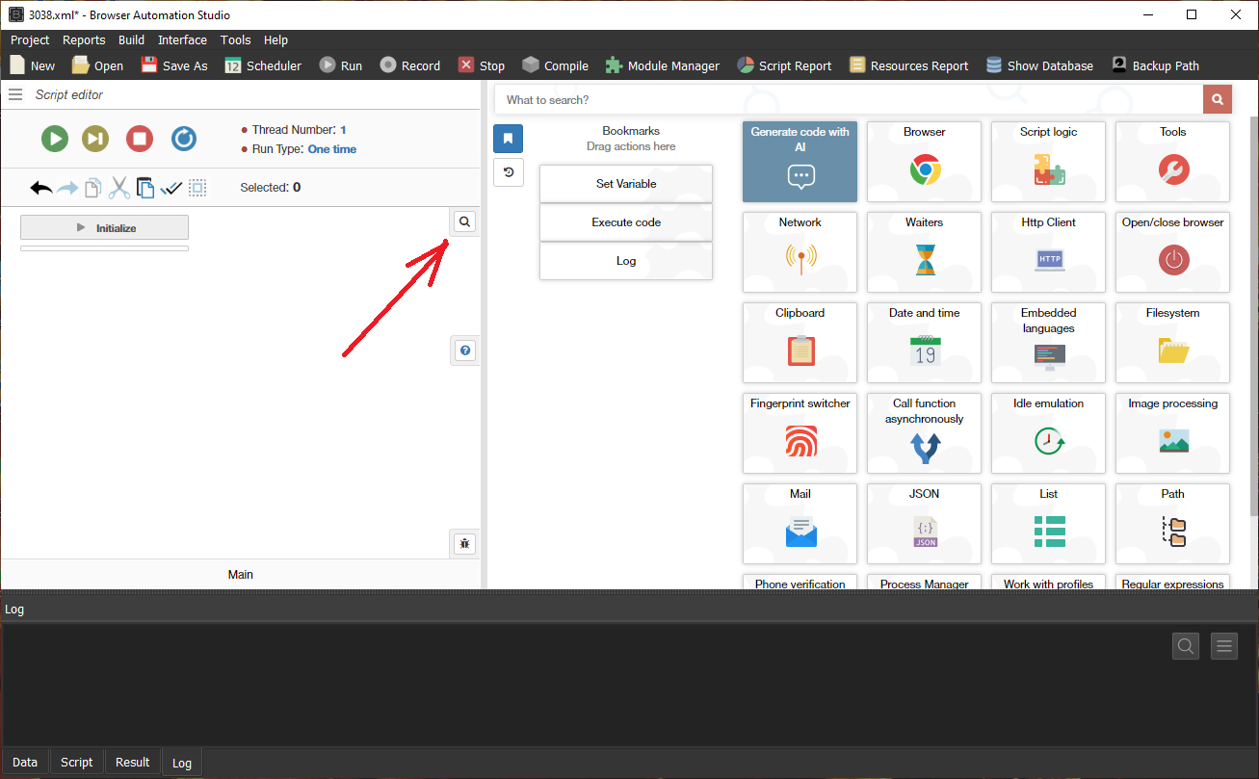The width and height of the screenshot is (1259, 779).
Task: Click the scissors cut icon
Action: (118, 188)
